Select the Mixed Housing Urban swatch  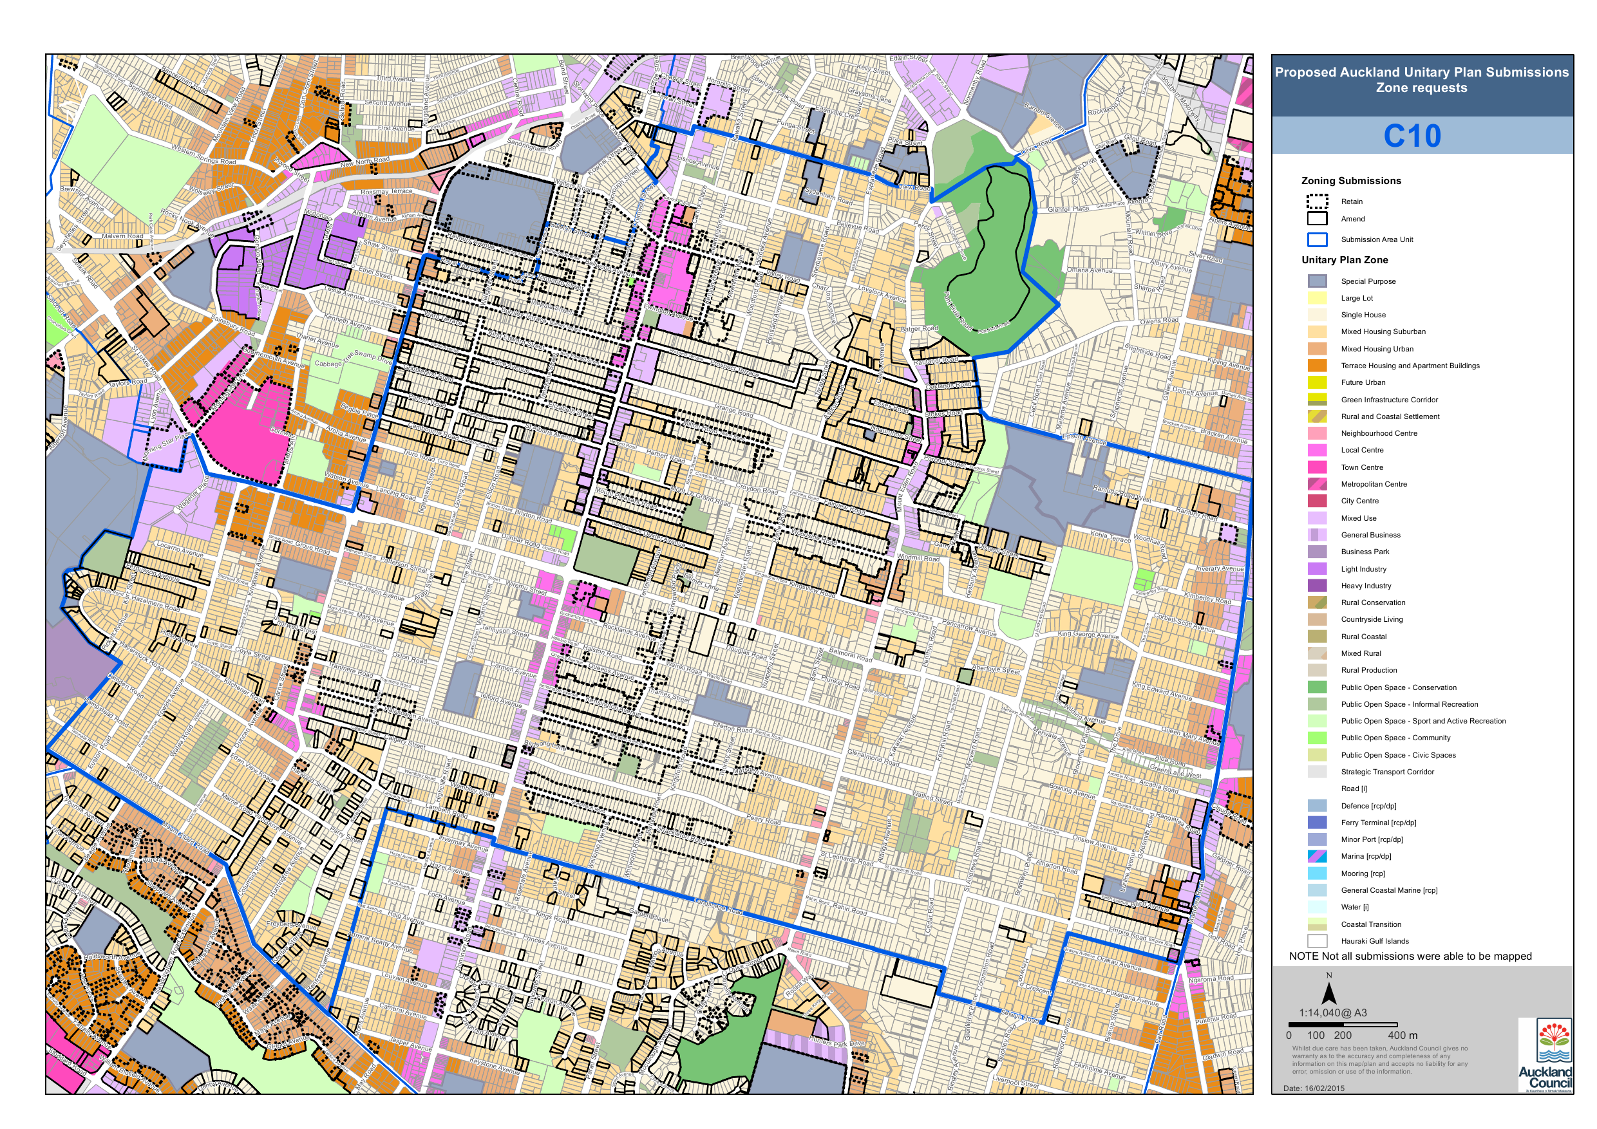point(1317,349)
